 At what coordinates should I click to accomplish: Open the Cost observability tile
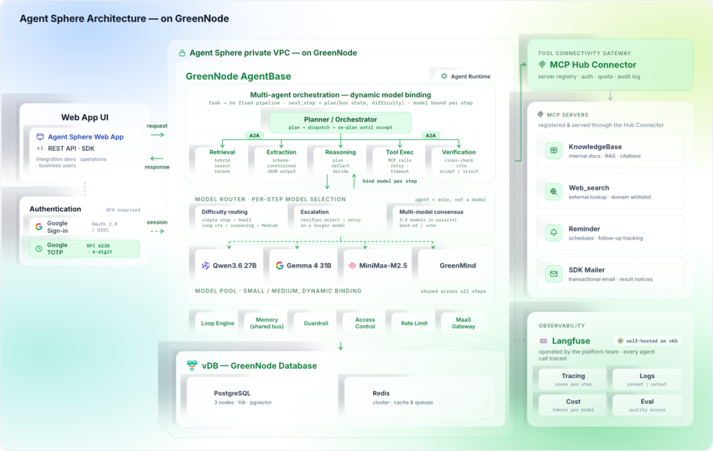click(x=573, y=405)
